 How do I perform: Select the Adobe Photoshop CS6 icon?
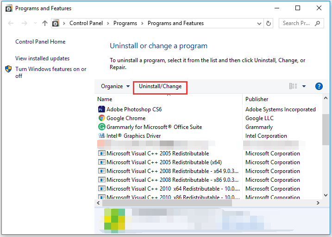pyautogui.click(x=101, y=109)
